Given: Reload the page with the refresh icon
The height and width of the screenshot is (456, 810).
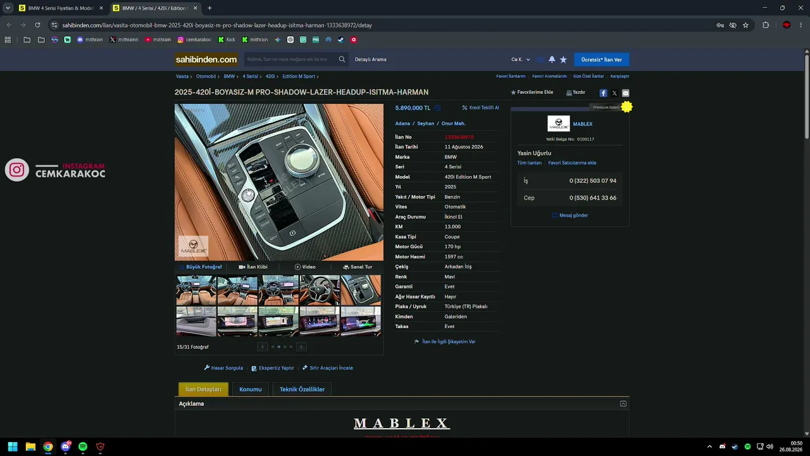Looking at the screenshot, I should tap(37, 25).
